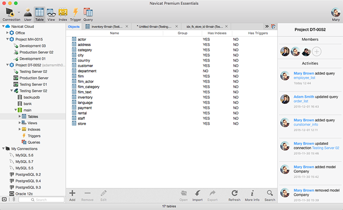Open the Trigger toolbar icon

point(75,14)
